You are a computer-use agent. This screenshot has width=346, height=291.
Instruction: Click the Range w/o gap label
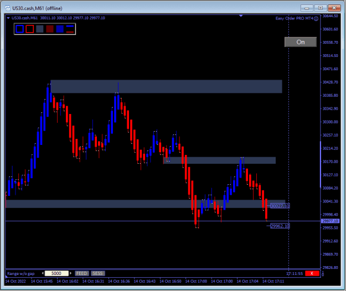coord(20,274)
